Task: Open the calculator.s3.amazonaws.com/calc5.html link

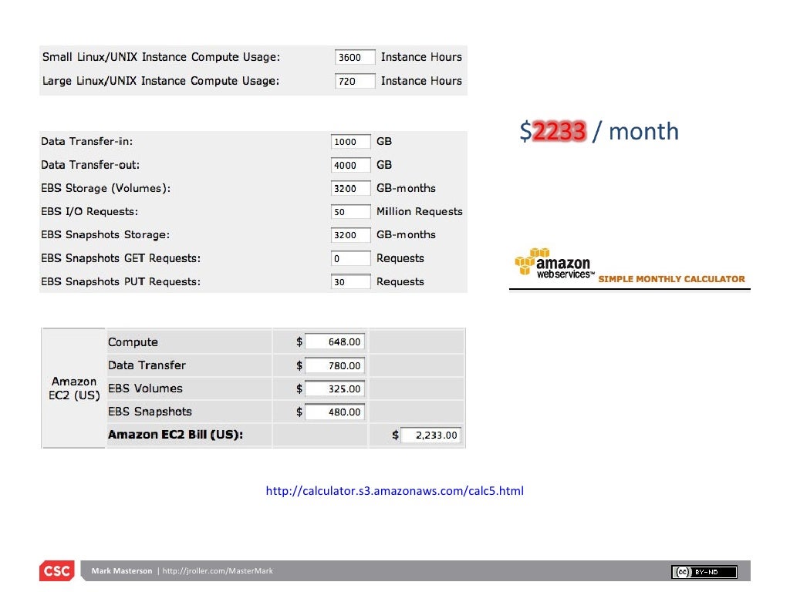Action: pyautogui.click(x=394, y=491)
